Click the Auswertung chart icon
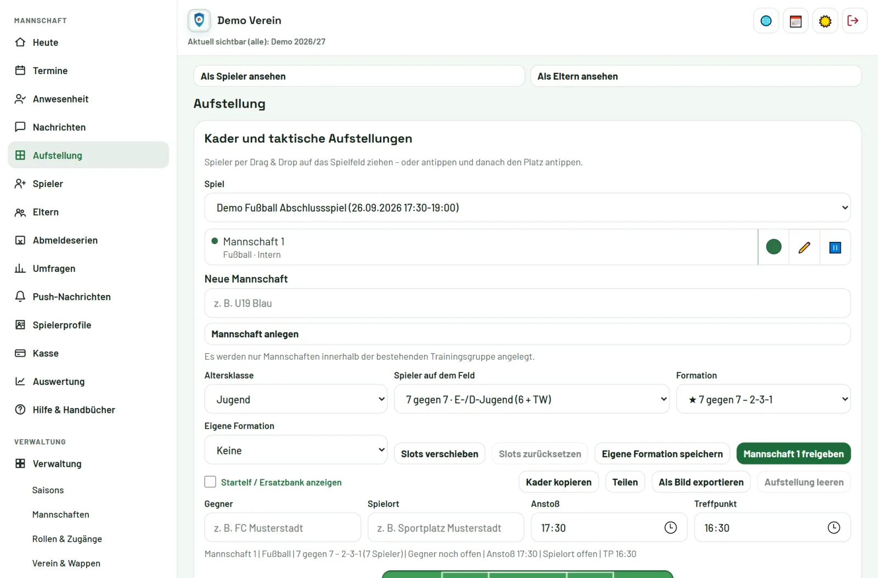Viewport: 878px width, 578px height. click(20, 382)
